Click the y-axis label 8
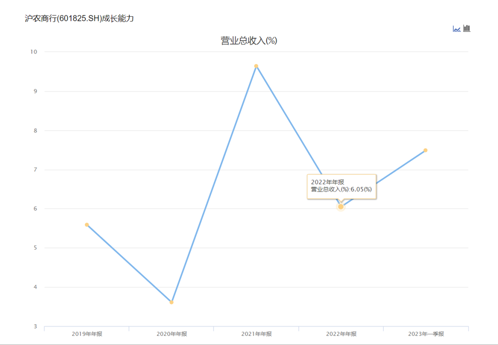Viewport: 498px width, 345px height. point(36,130)
